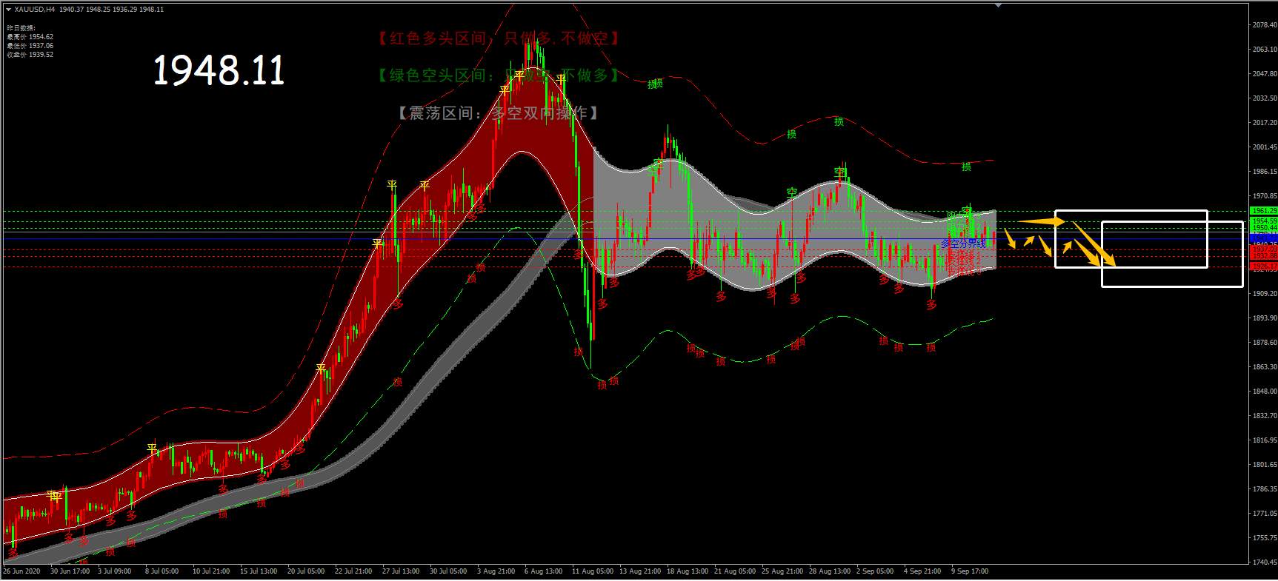
Task: Click the 1740.45 price scale label
Action: pos(1265,562)
